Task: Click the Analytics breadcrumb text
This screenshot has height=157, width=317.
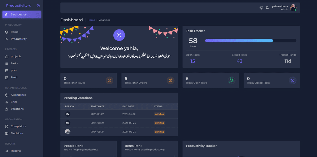Action: pyautogui.click(x=105, y=20)
